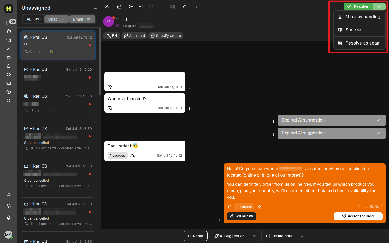Click the Reply button
Screen dimensions: 389x243
pyautogui.click(x=195, y=236)
